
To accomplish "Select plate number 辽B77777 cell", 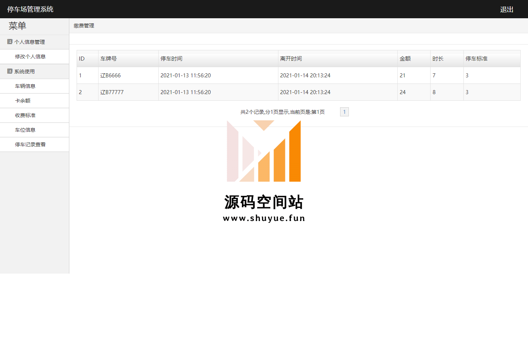I will click(128, 92).
